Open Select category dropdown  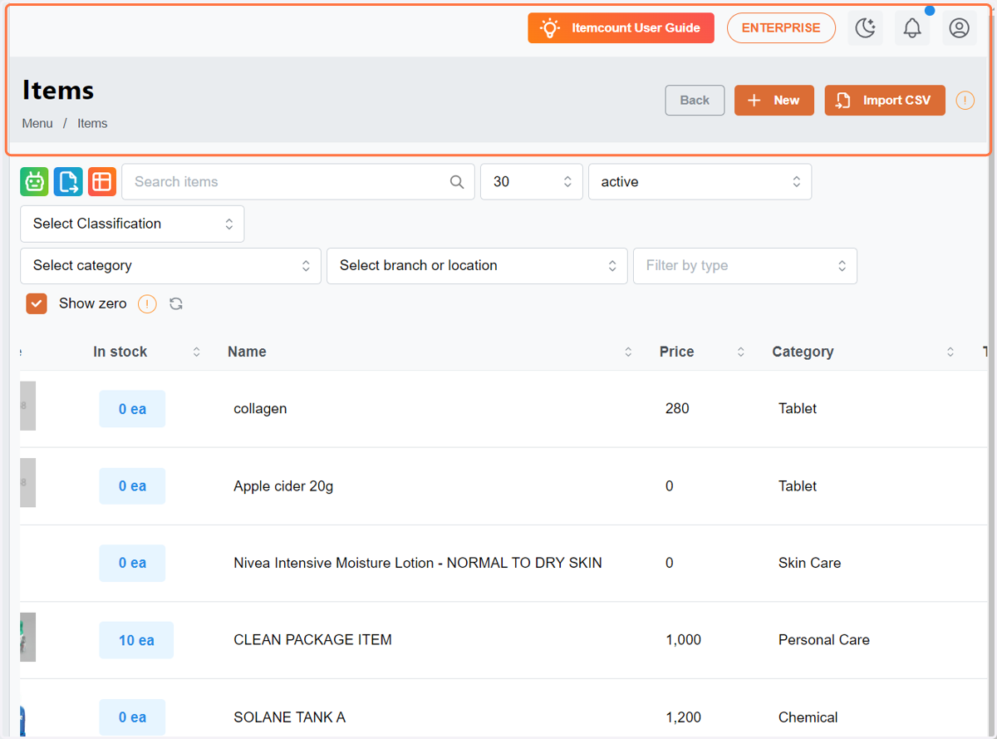170,266
